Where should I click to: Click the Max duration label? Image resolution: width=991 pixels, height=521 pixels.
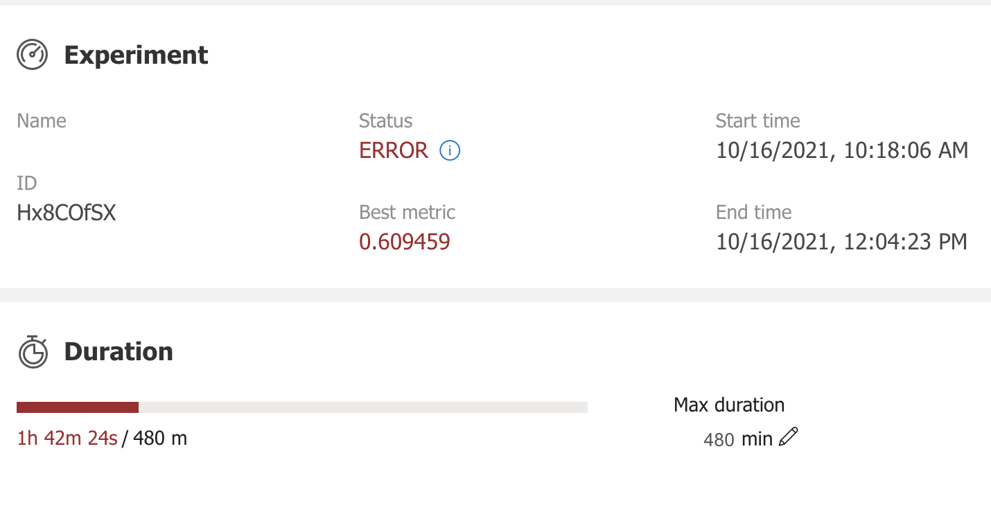pyautogui.click(x=728, y=405)
